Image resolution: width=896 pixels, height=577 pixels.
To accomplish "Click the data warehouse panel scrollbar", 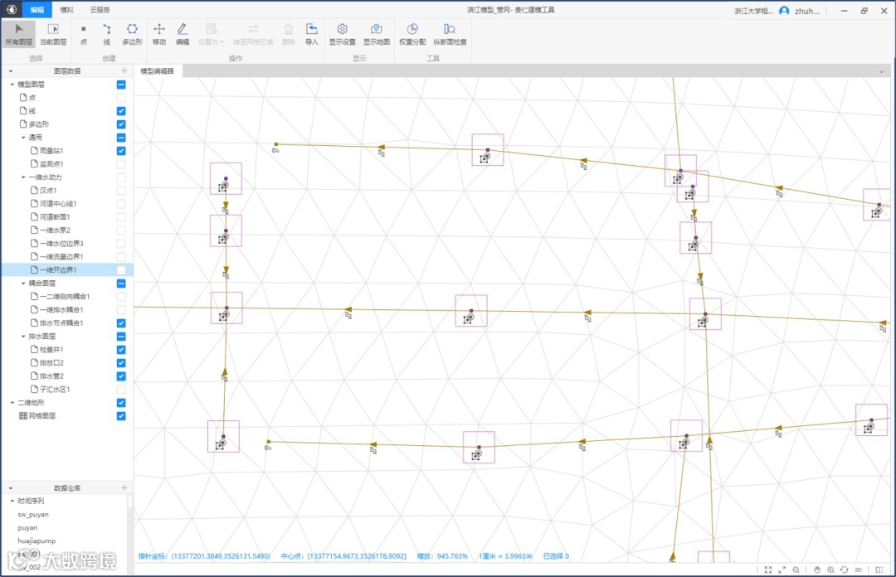I will coord(130,502).
